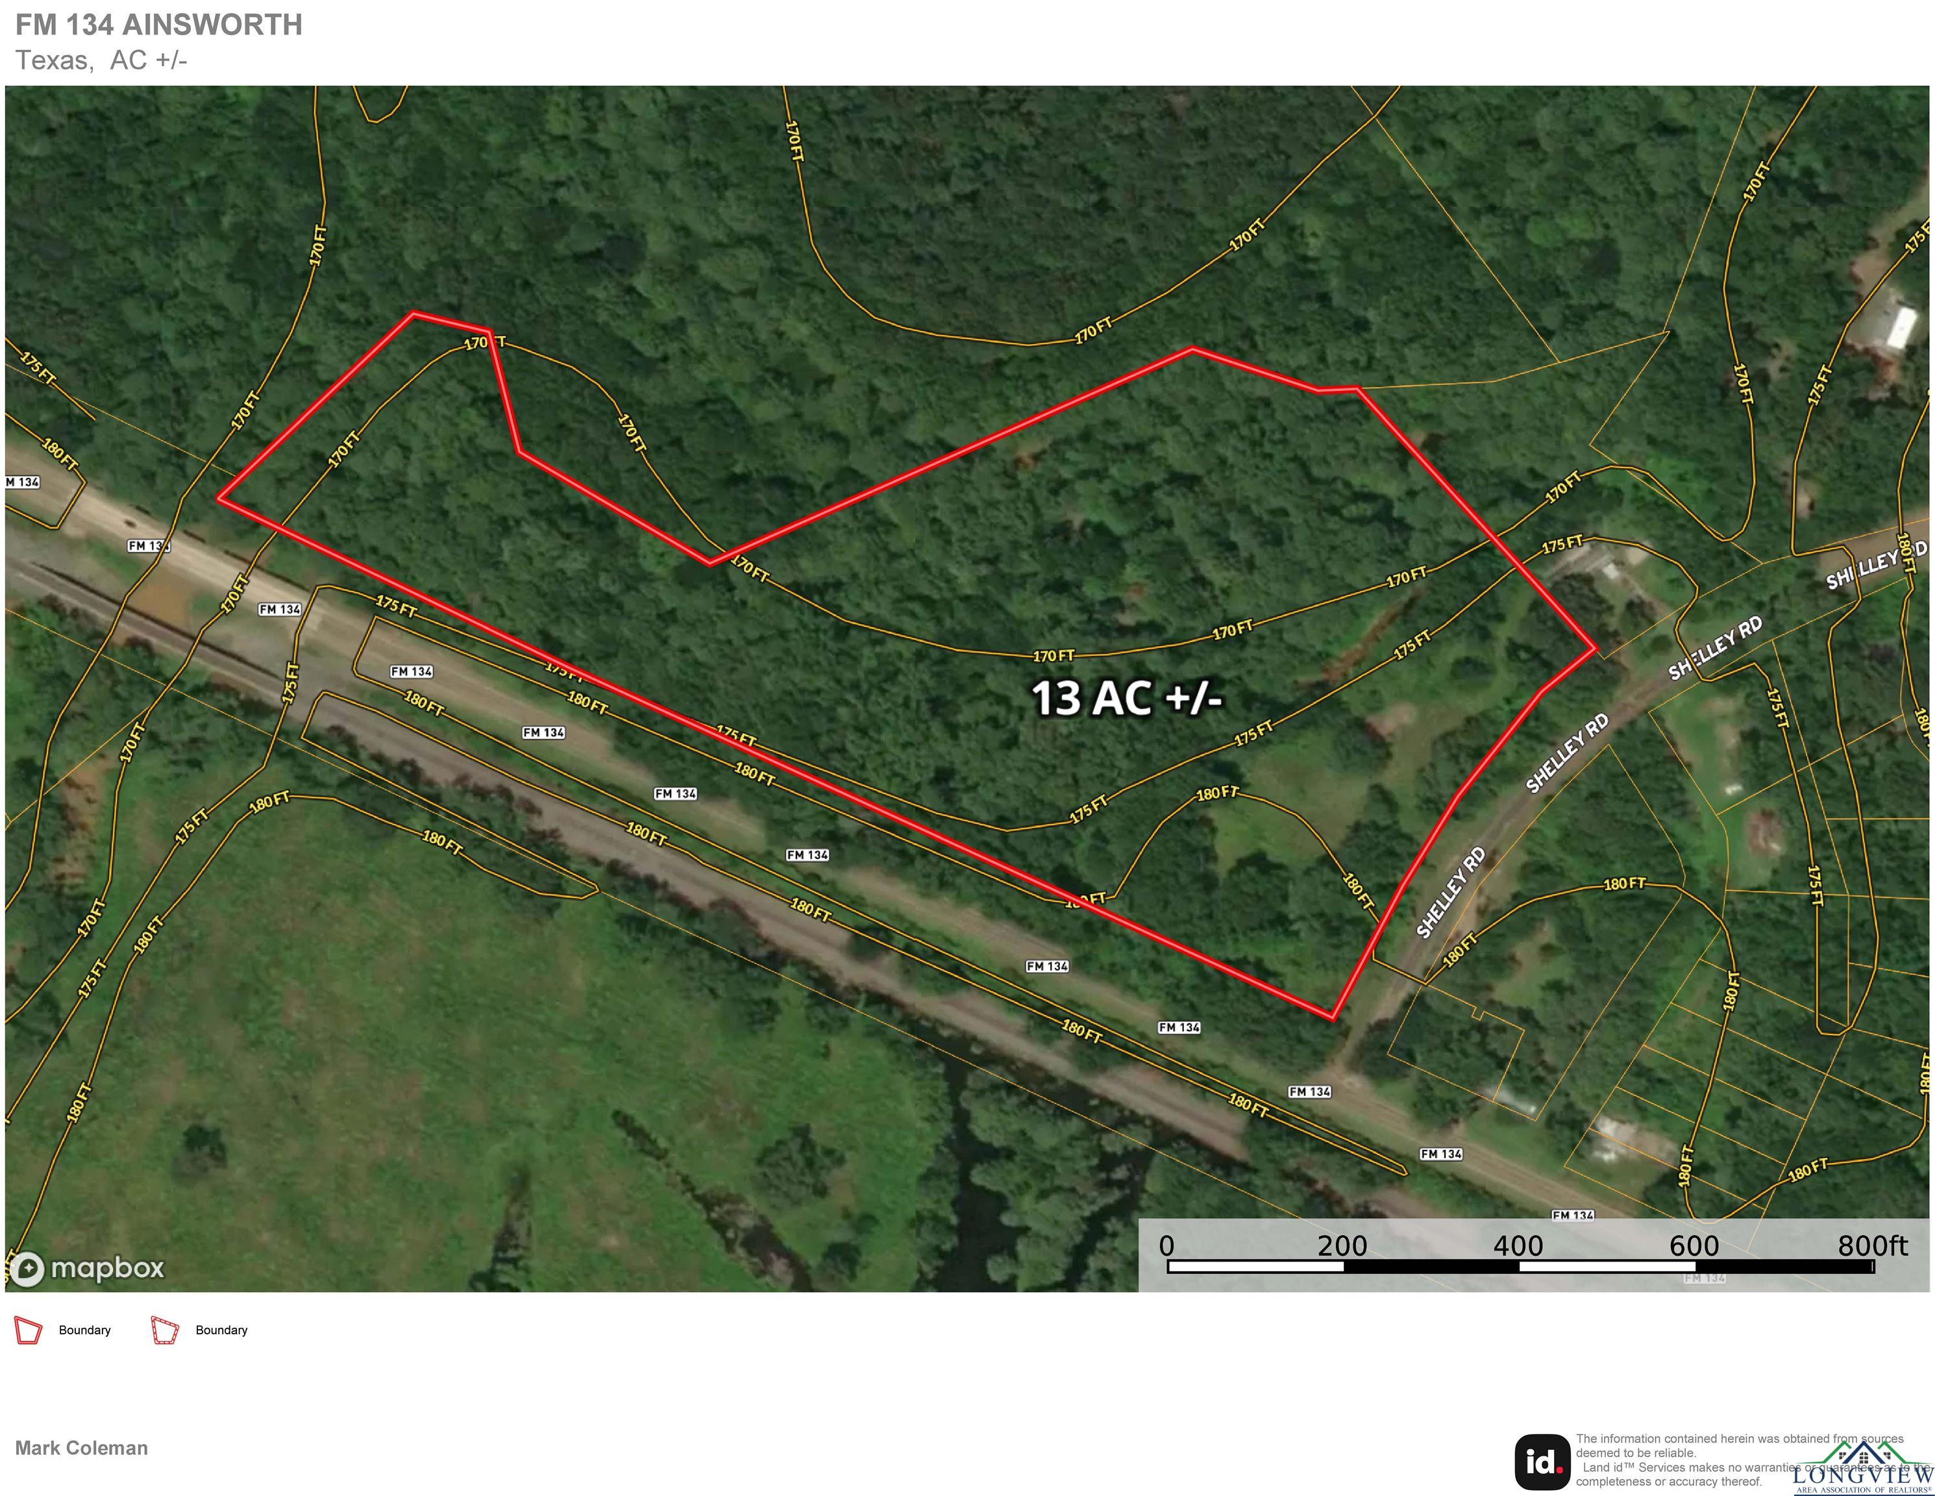
Task: Click the cut-off M 134 shield at the map's left edge
Action: coord(22,482)
